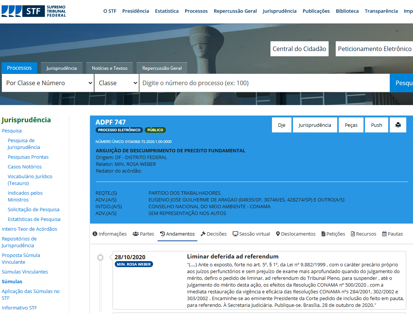
Task: Click the blue Pesquisar button
Action: tap(401, 83)
